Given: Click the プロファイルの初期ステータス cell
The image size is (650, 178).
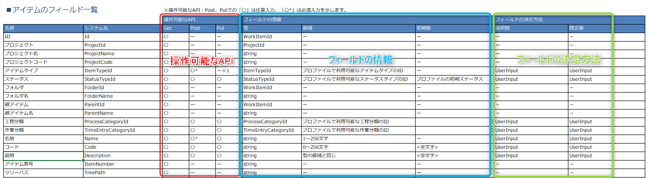Looking at the screenshot, I should [x=454, y=79].
